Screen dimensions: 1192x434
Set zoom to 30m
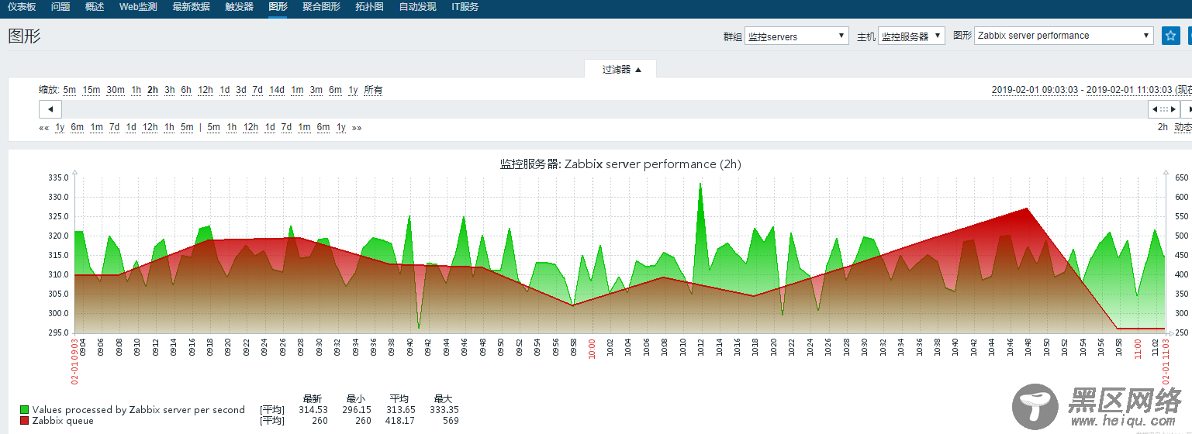[x=116, y=90]
